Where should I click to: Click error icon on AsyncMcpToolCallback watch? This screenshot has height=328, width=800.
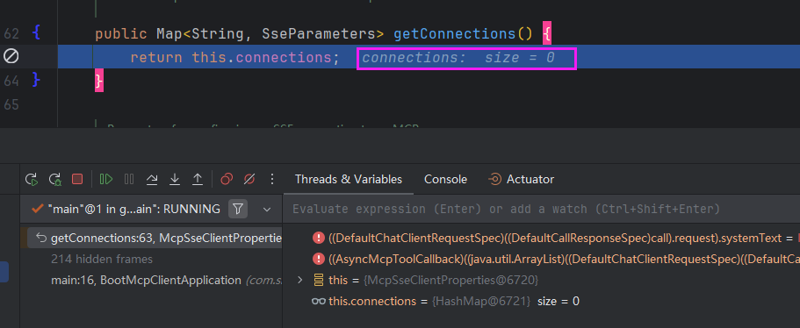pyautogui.click(x=319, y=259)
